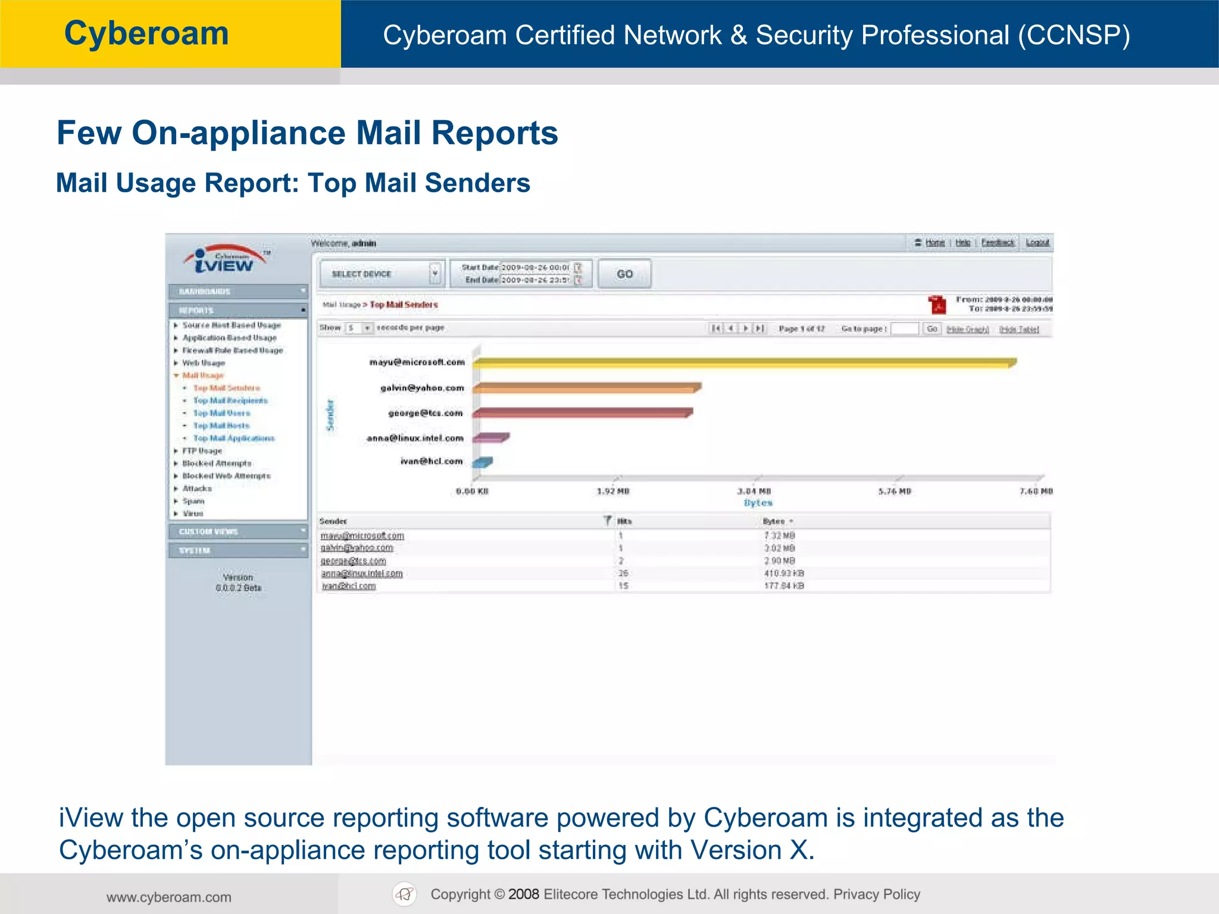The image size is (1219, 914).
Task: Click the filter icon beside Sender column
Action: tap(608, 521)
